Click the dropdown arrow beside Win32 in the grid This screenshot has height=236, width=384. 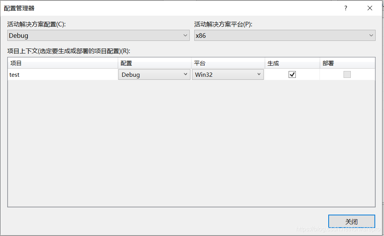click(x=260, y=74)
